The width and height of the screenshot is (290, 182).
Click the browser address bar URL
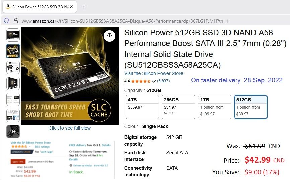[x=125, y=21]
